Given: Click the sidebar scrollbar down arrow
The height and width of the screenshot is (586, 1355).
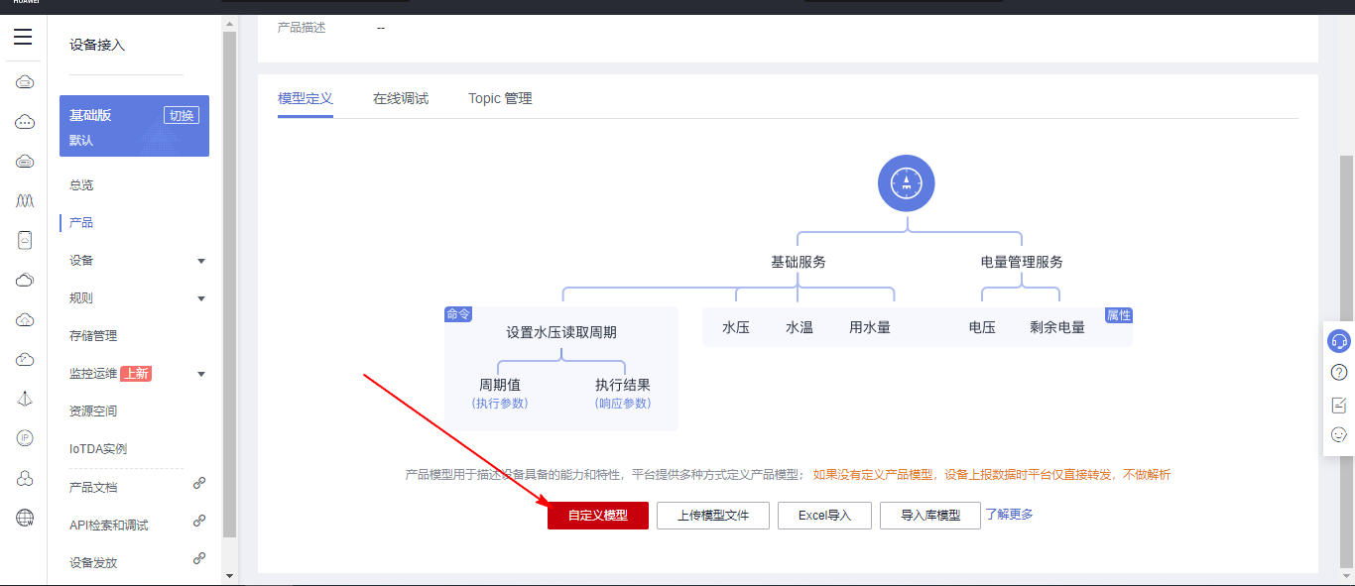Looking at the screenshot, I should (230, 575).
